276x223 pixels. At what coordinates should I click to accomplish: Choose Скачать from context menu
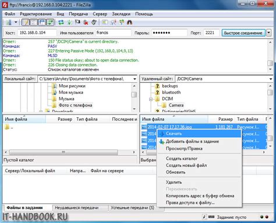coord(199,134)
